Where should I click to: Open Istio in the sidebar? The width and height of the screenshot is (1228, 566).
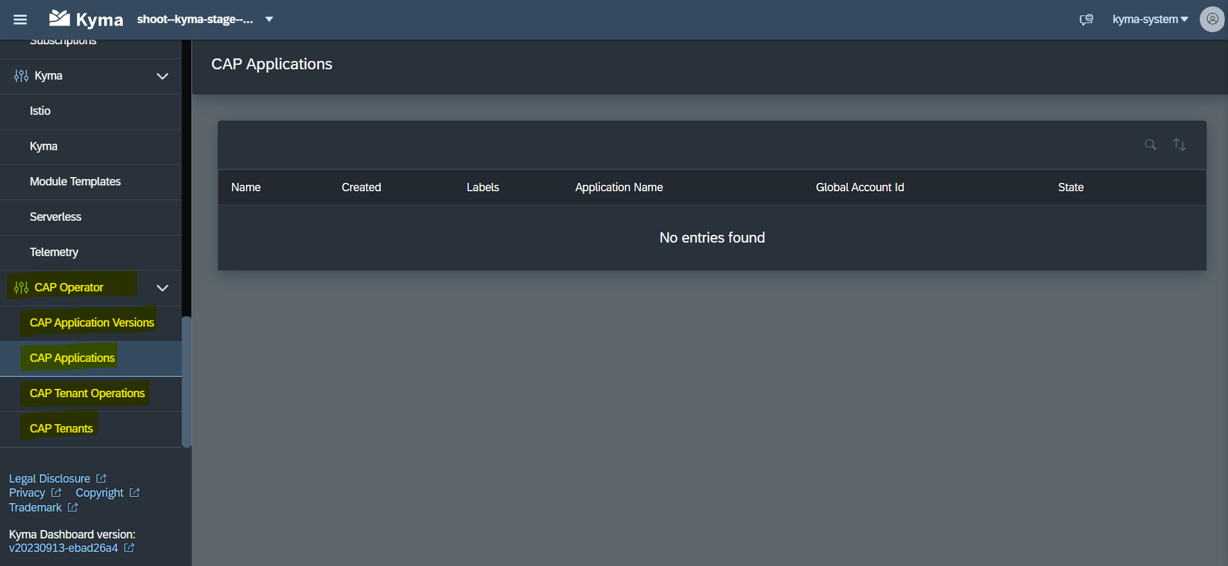click(x=91, y=111)
